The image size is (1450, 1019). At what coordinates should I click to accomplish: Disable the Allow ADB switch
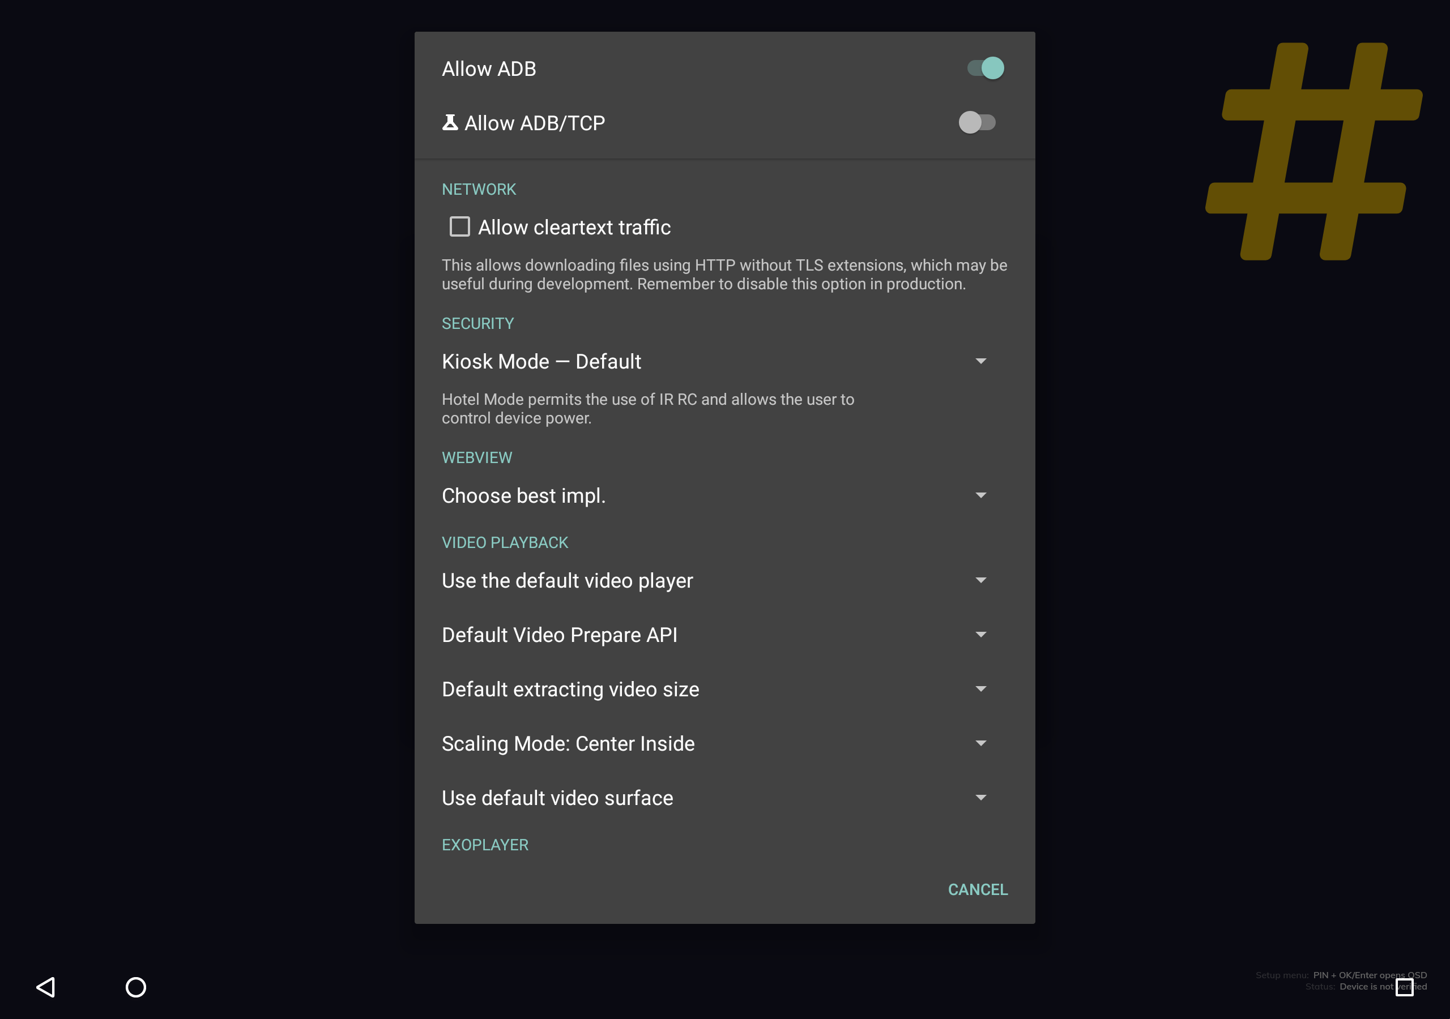point(985,68)
